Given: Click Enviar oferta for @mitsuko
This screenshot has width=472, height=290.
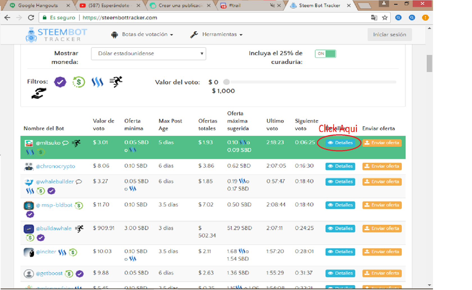Looking at the screenshot, I should click(382, 143).
